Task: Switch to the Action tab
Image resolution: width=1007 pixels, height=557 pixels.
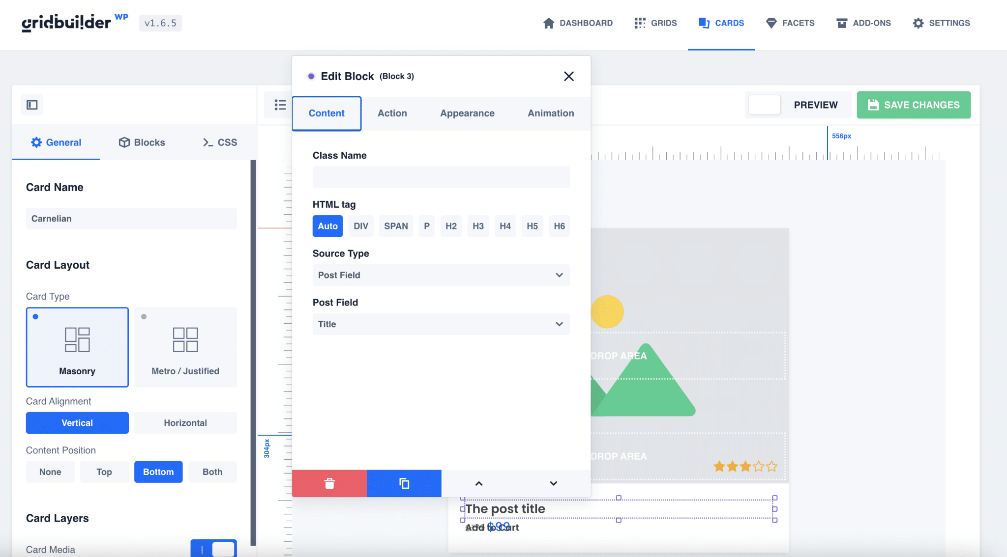Action: point(392,113)
